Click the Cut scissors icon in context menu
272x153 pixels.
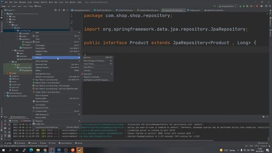click(x=34, y=36)
